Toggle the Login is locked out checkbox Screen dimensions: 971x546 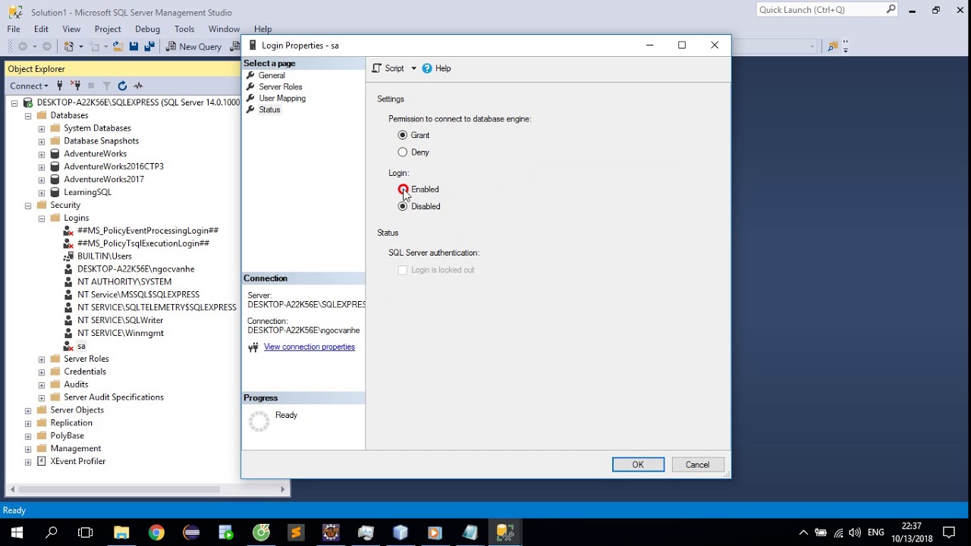point(403,270)
